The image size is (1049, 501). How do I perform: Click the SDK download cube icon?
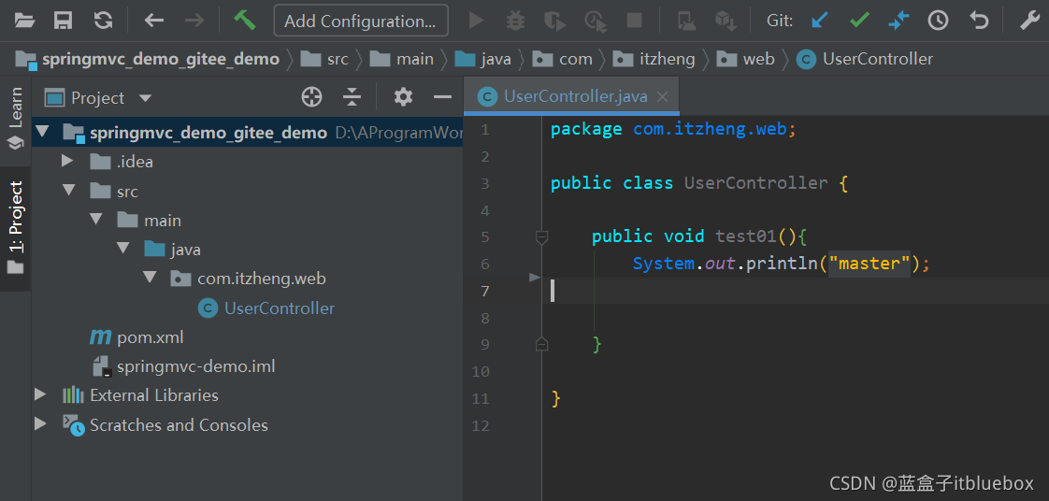coord(726,21)
